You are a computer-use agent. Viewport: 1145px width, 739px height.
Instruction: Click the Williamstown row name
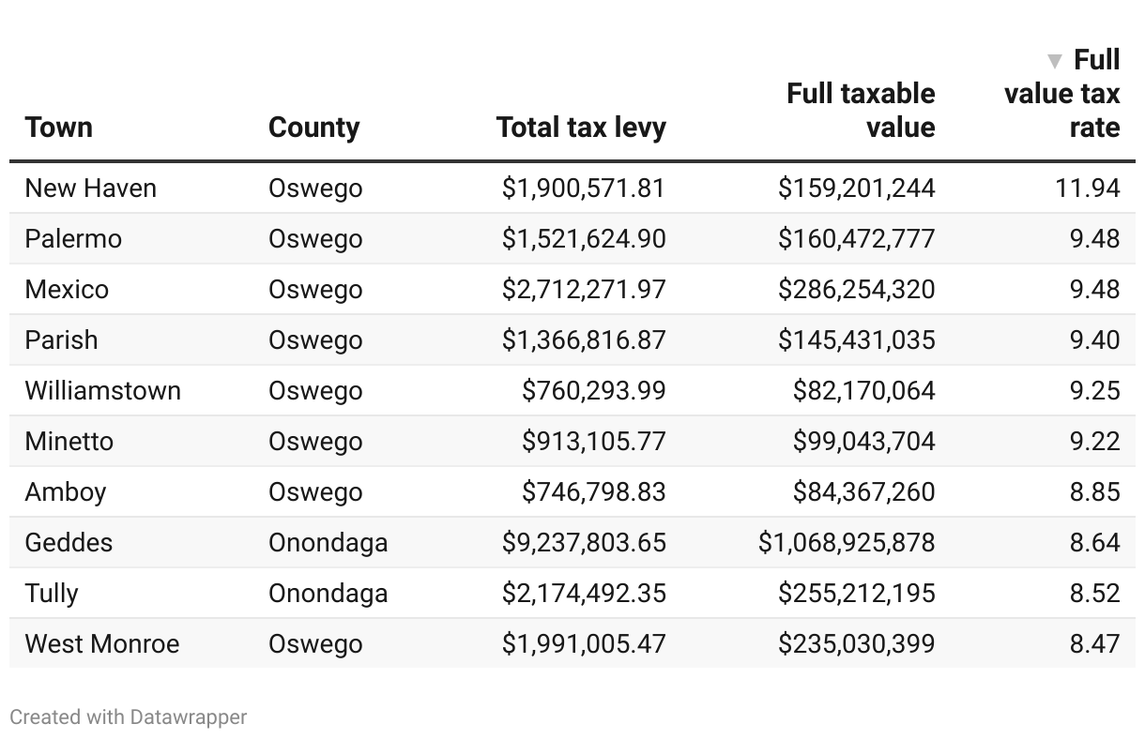pos(103,391)
